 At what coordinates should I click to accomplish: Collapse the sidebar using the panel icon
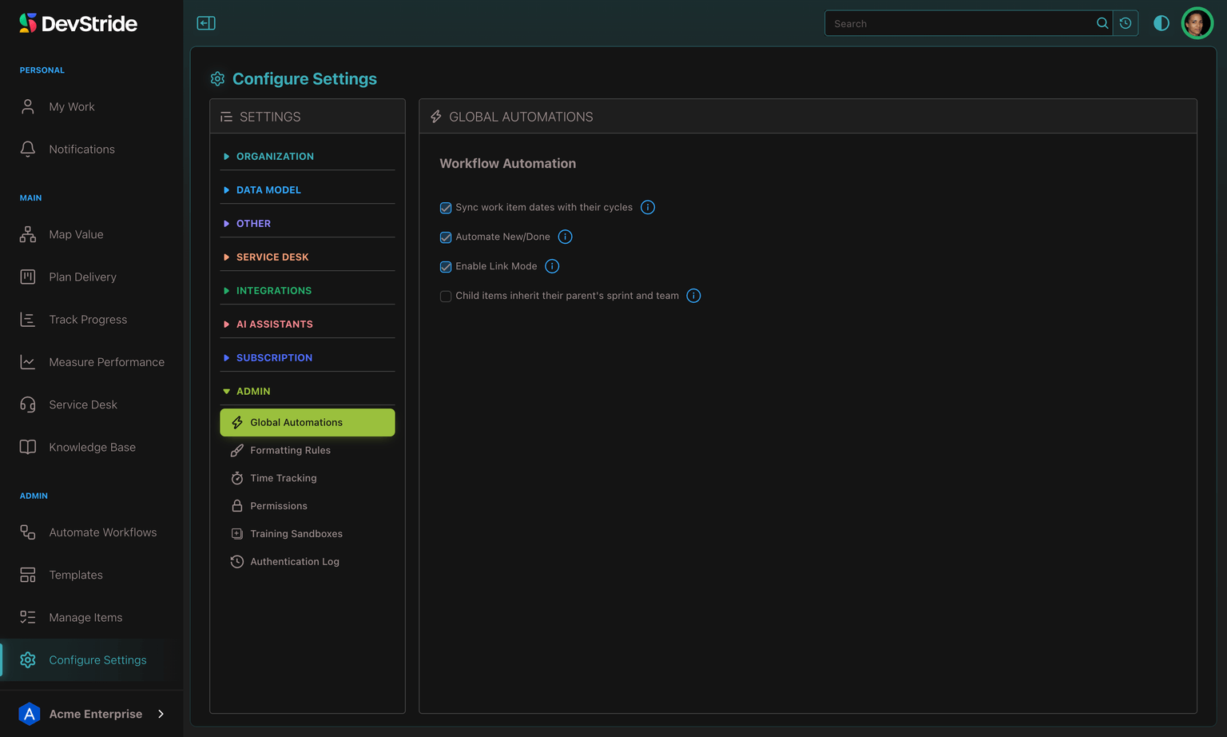tap(206, 23)
